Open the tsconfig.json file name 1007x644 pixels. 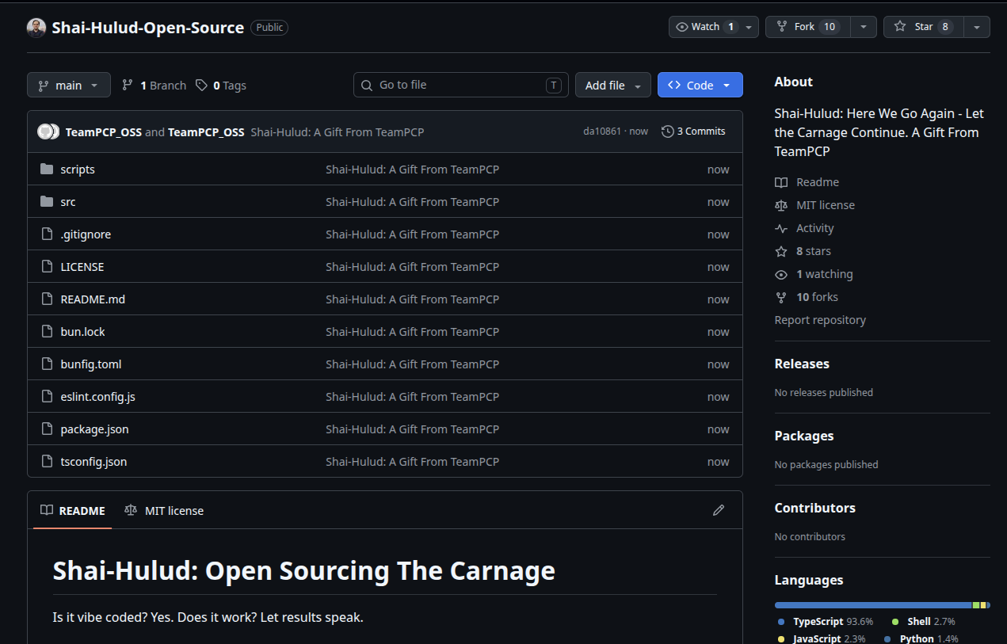(93, 462)
